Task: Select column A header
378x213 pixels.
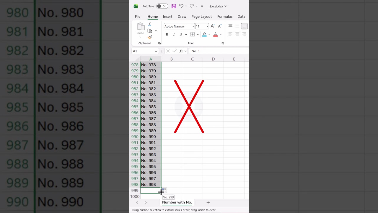Action: (x=151, y=59)
